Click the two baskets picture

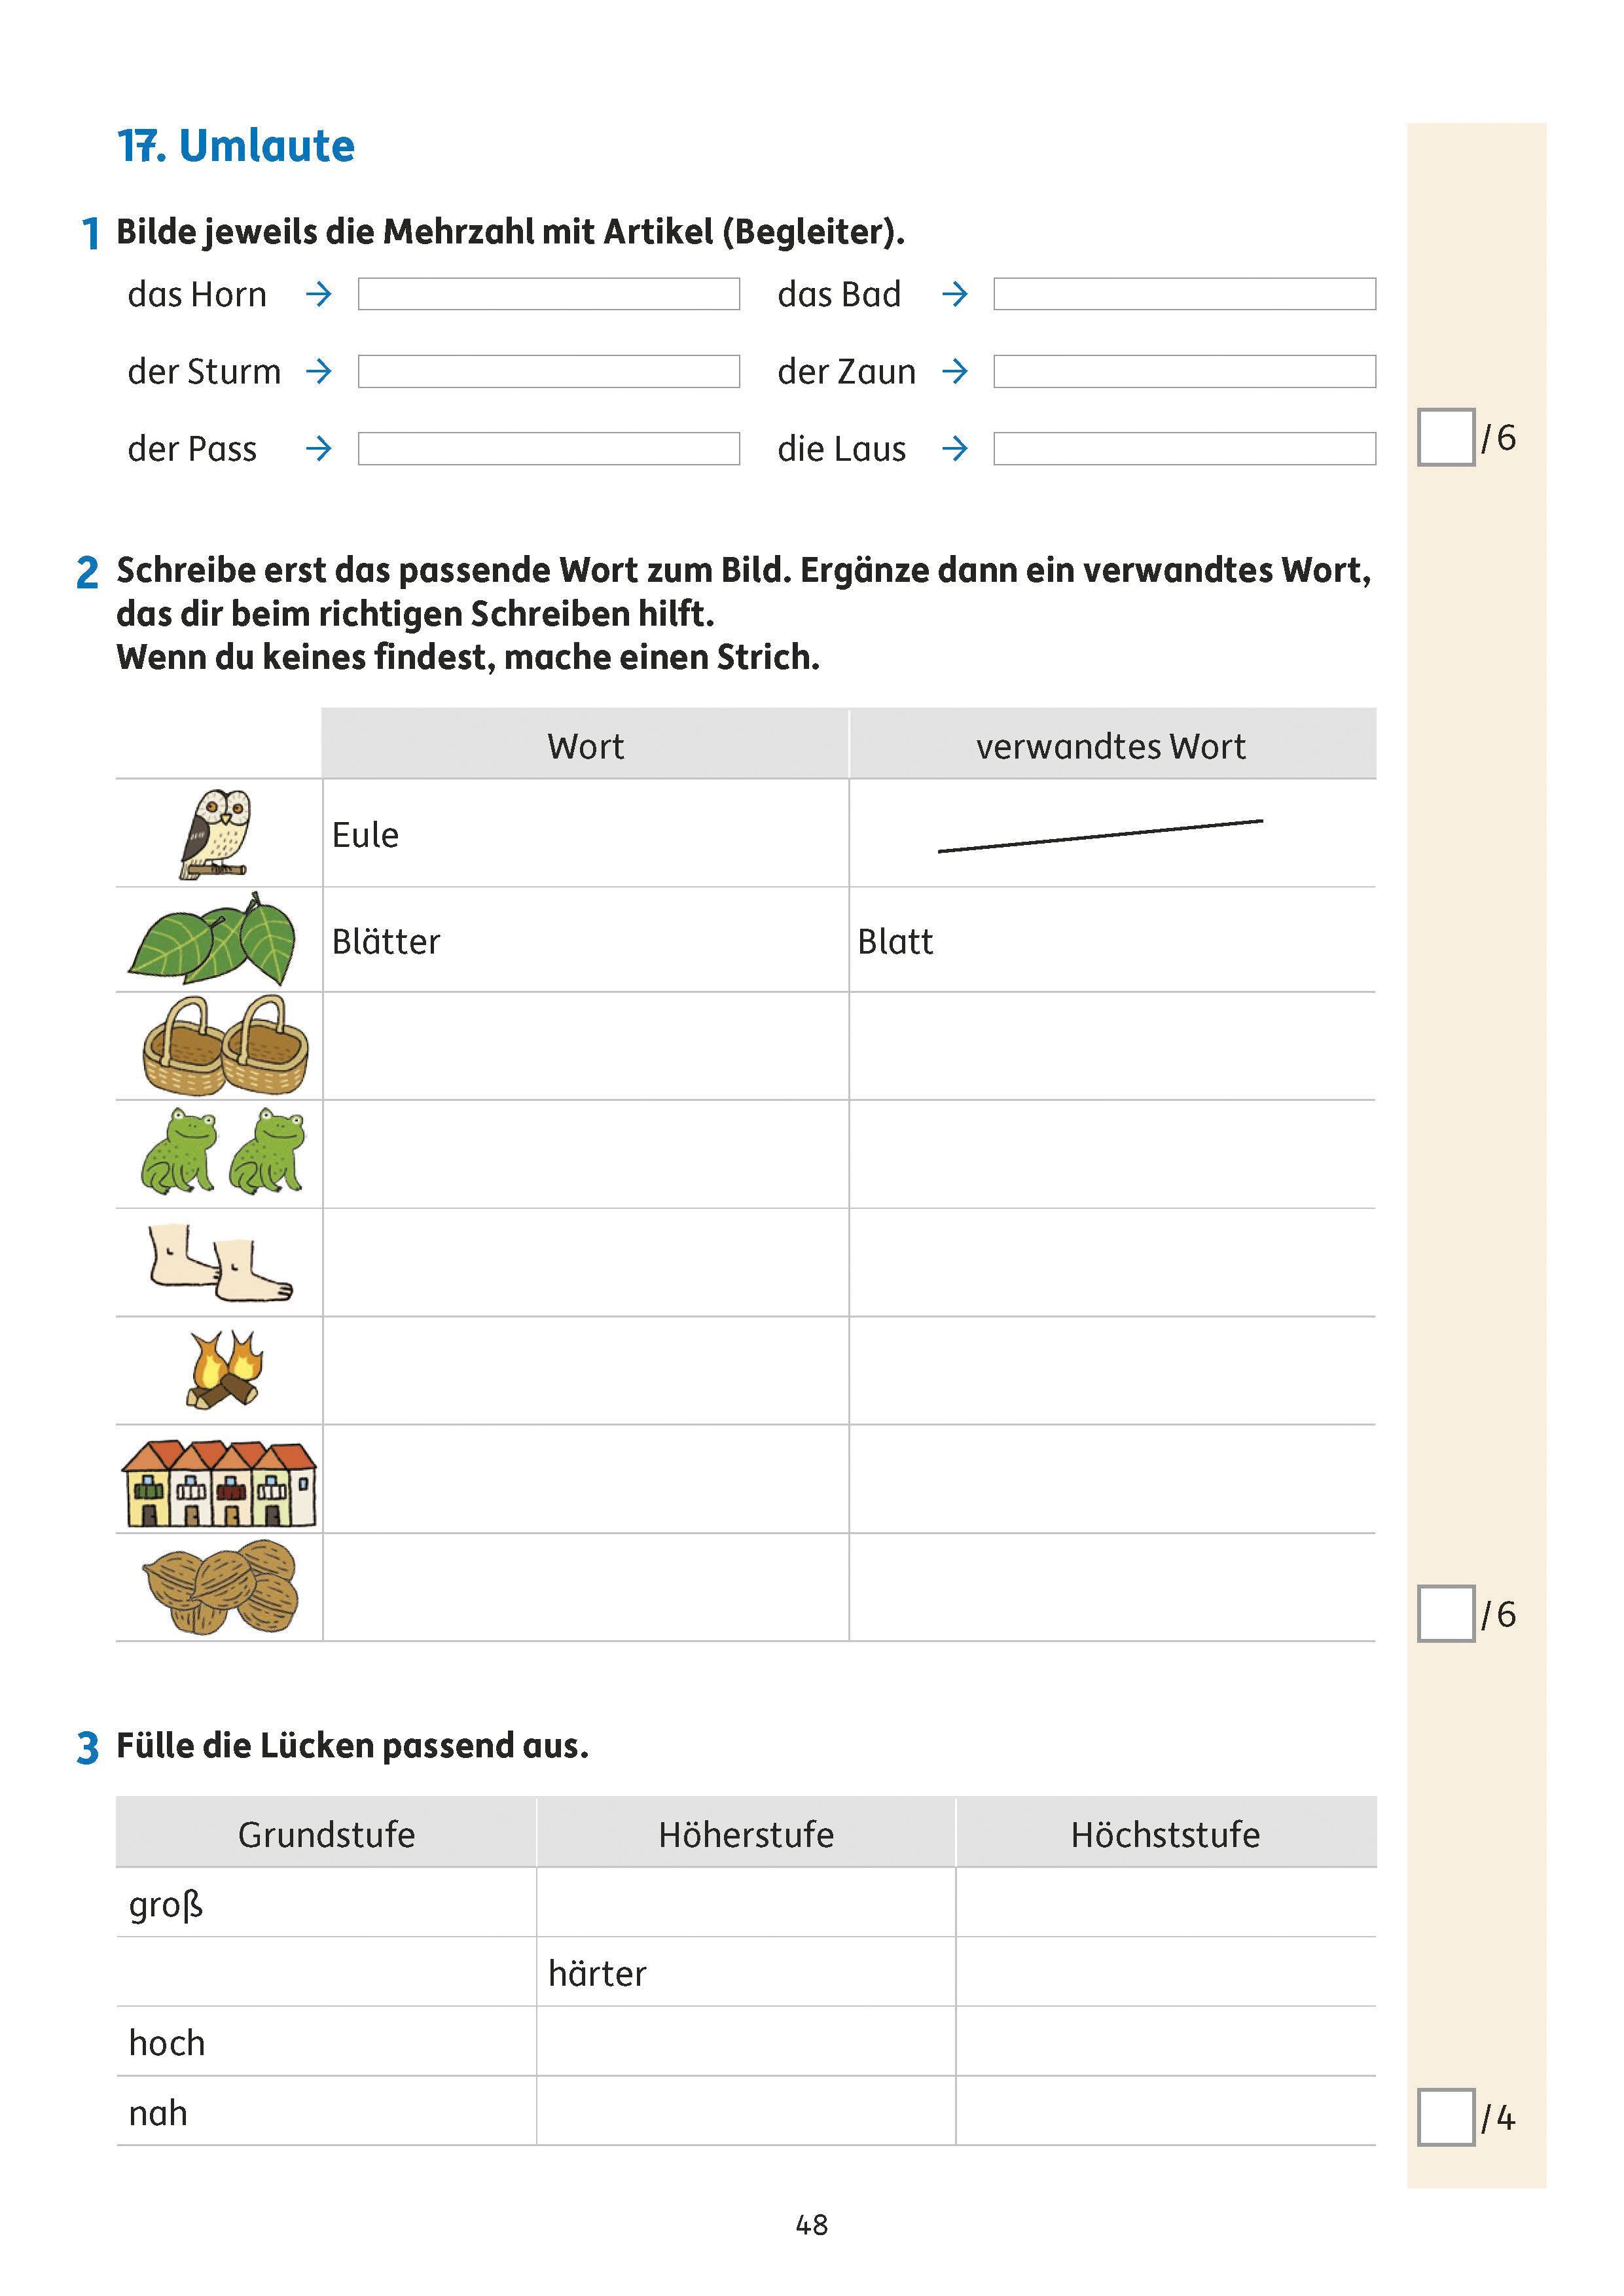(x=225, y=1047)
